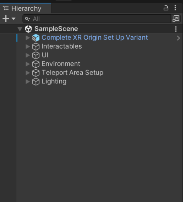Click the plus icon to create object
Screen dimensions: 183x202
pos(6,19)
